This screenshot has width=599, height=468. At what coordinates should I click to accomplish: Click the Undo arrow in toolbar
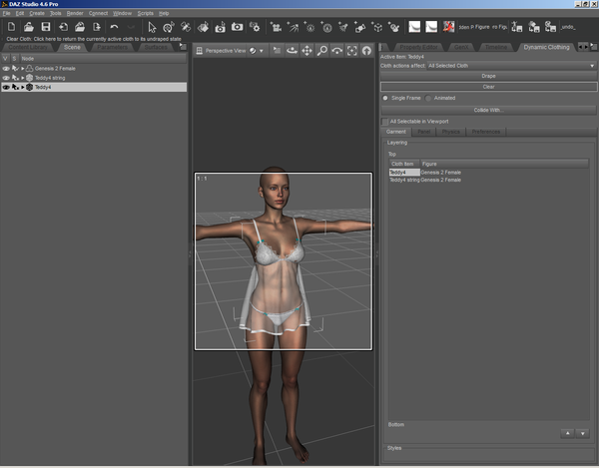pyautogui.click(x=115, y=26)
